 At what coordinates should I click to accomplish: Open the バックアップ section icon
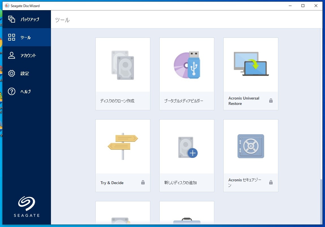[x=12, y=19]
